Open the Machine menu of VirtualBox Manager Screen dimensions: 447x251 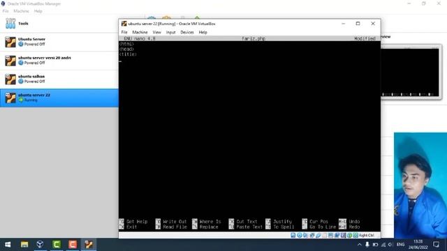coord(22,11)
